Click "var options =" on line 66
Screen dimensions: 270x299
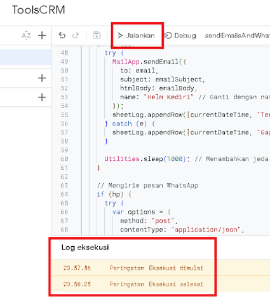[x=138, y=212]
